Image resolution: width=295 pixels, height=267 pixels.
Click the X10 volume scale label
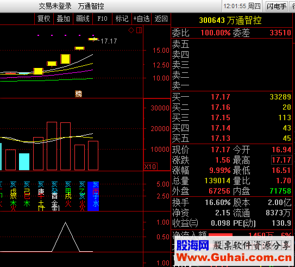tap(150, 166)
